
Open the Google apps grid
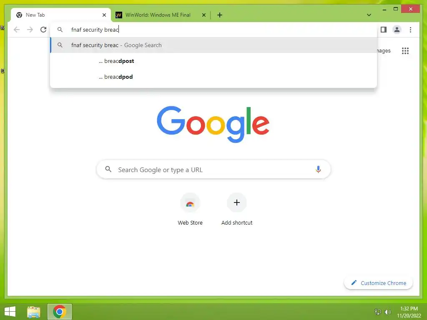coord(405,51)
